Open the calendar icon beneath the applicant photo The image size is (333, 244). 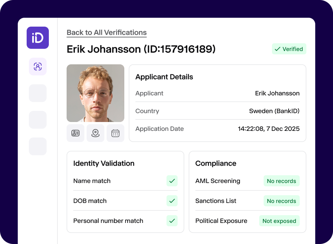[115, 133]
